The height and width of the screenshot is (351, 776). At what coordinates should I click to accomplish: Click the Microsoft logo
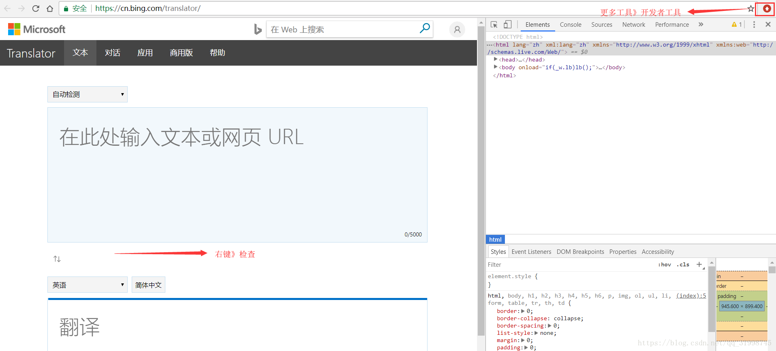(36, 29)
